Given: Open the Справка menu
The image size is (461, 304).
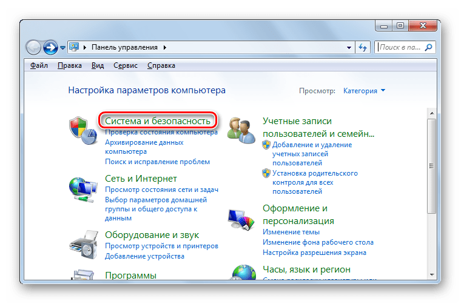Looking at the screenshot, I should [x=161, y=65].
